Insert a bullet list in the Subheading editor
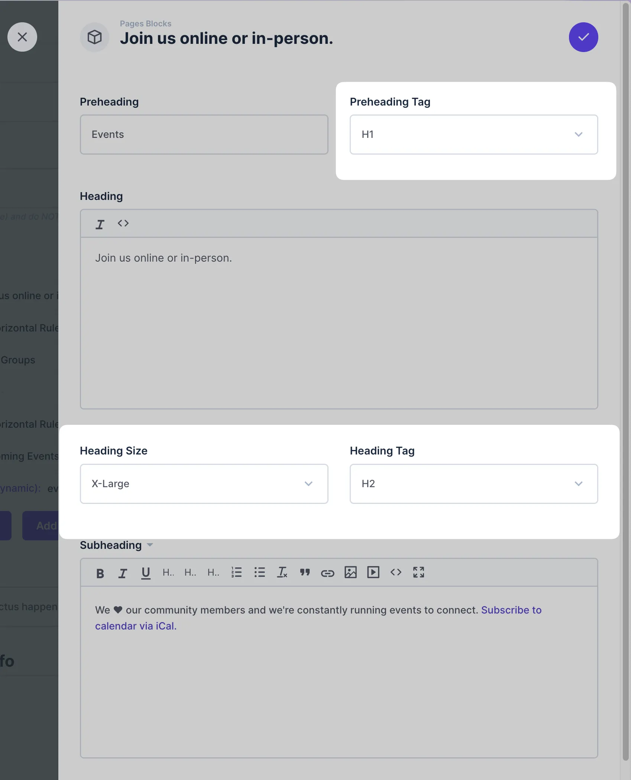Screen dimensions: 631x780 pos(259,572)
